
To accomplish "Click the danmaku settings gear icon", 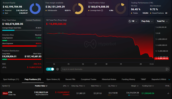I will tap(57, 69).
